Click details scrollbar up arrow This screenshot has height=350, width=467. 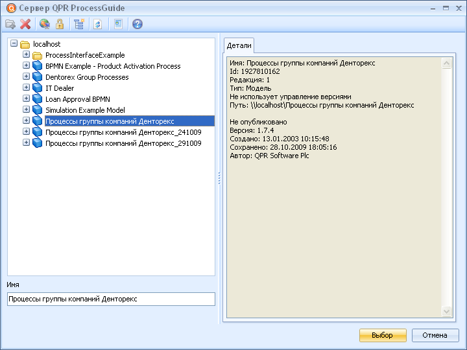pyautogui.click(x=446, y=63)
